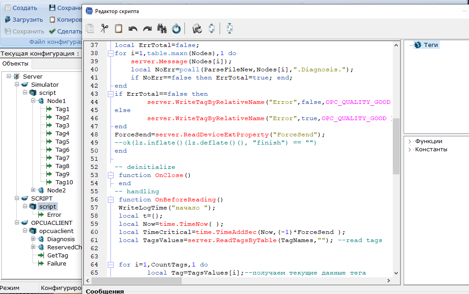Click the OPCUACLIENT device icon
The width and height of the screenshot is (469, 294).
point(25,223)
